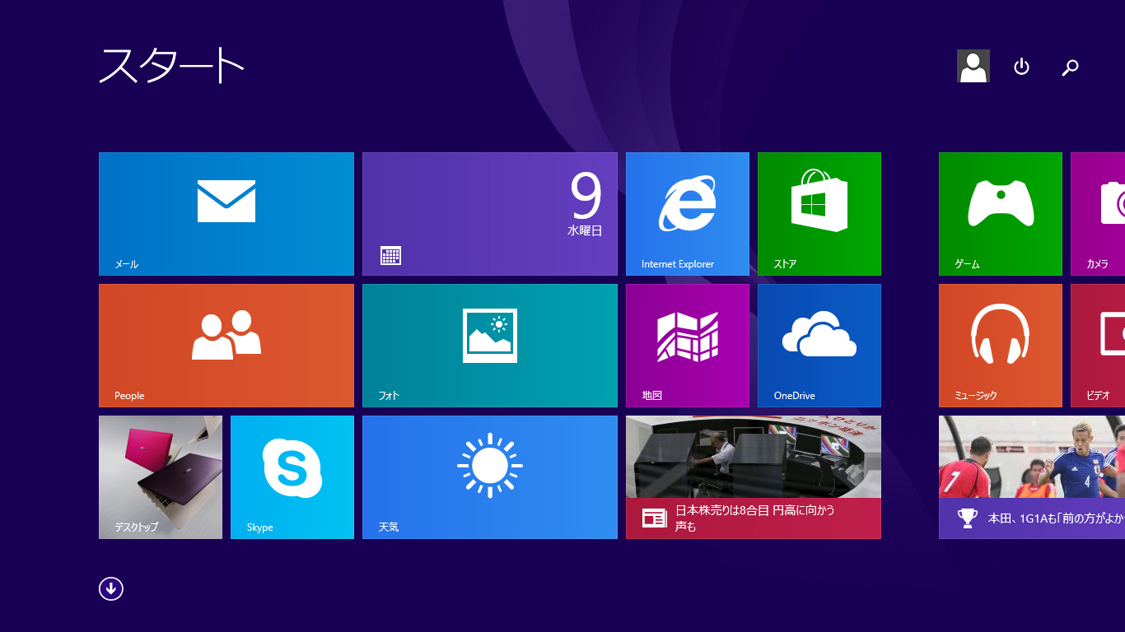Show all apps with down arrow
Screen dimensions: 1125x632
[111, 588]
